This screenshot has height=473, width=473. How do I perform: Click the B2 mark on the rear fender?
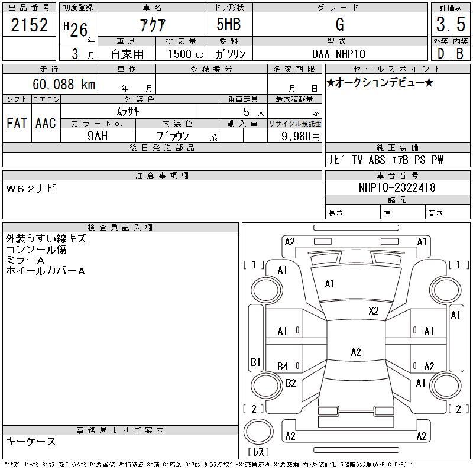click(290, 383)
